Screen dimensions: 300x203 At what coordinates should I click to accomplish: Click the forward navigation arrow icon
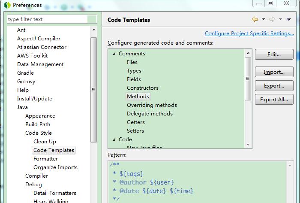pyautogui.click(x=272, y=19)
